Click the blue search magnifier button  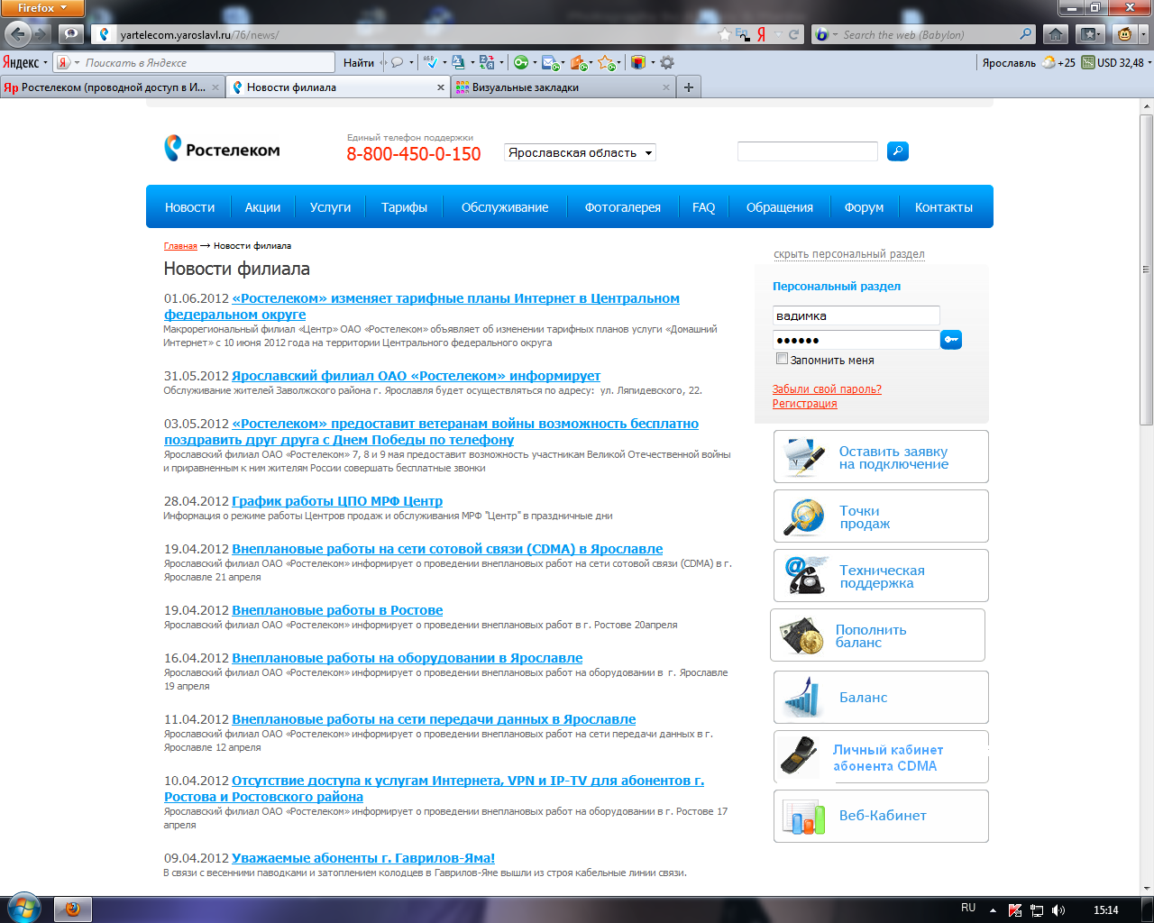(897, 151)
